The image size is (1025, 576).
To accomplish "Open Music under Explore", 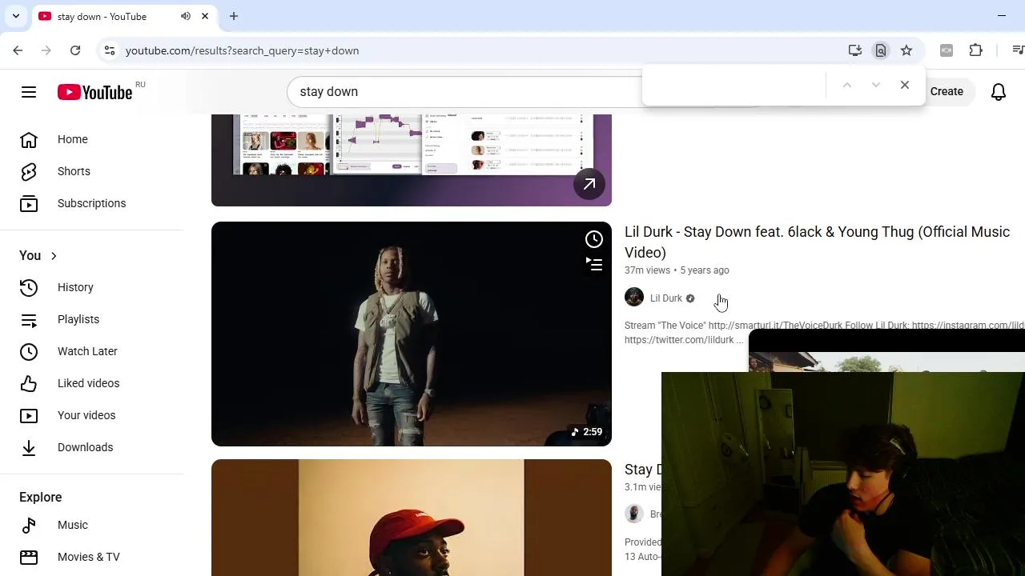I will pos(72,525).
